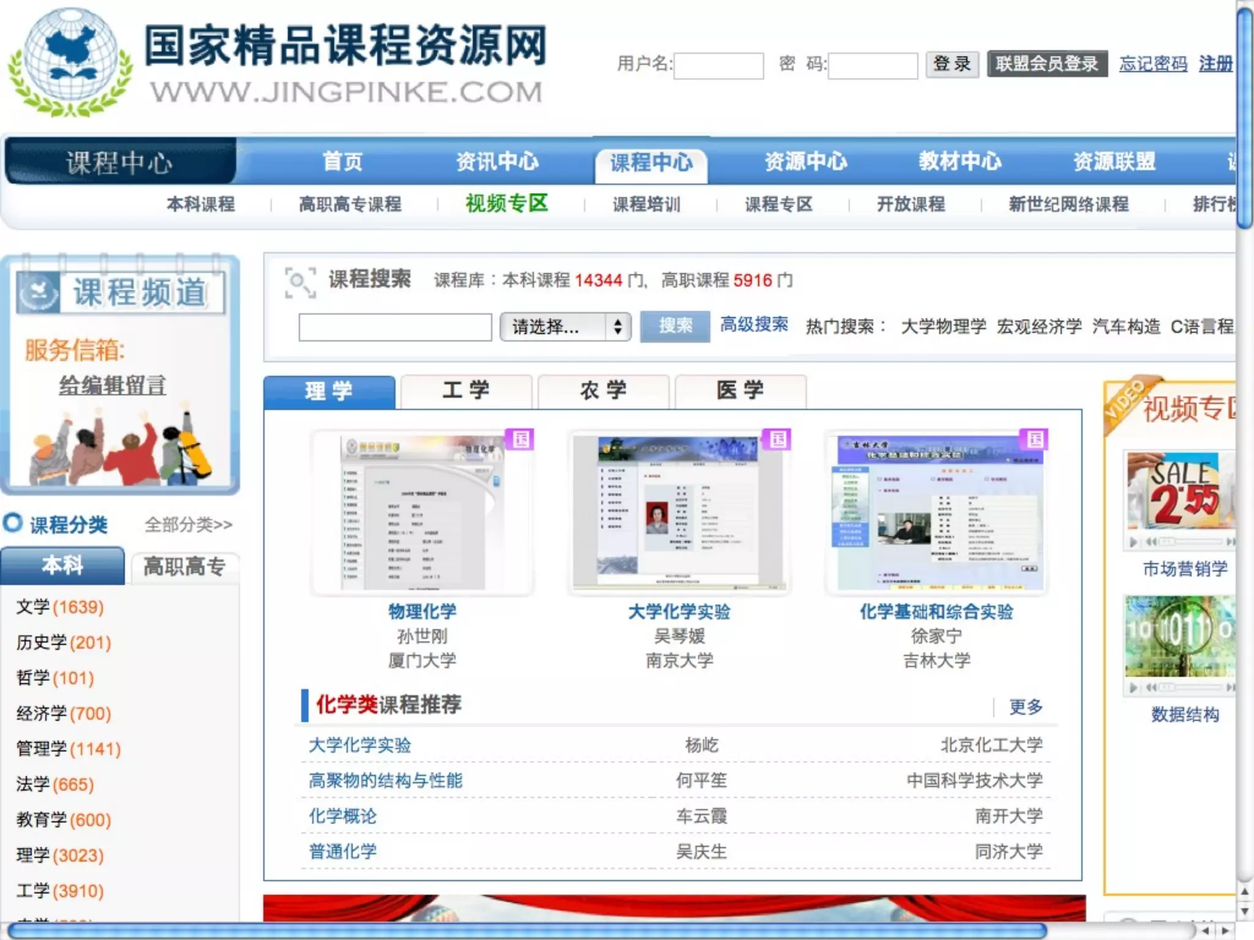Image resolution: width=1254 pixels, height=940 pixels.
Task: Switch to the 高职高专 category tab
Action: coord(184,566)
